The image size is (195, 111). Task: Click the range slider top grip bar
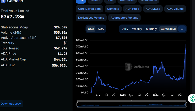click(132, 101)
